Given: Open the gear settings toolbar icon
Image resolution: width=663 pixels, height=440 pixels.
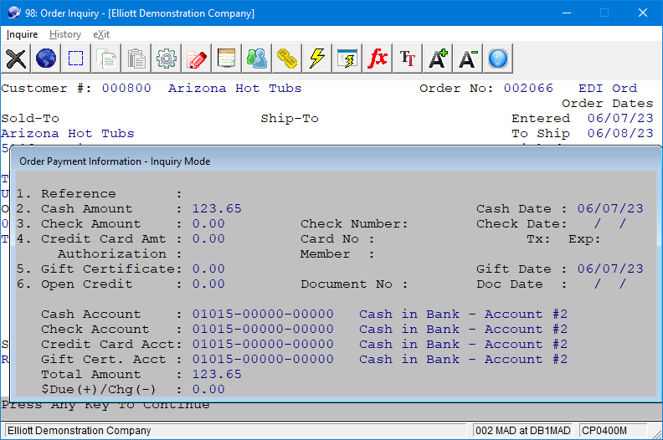Looking at the screenshot, I should [167, 59].
